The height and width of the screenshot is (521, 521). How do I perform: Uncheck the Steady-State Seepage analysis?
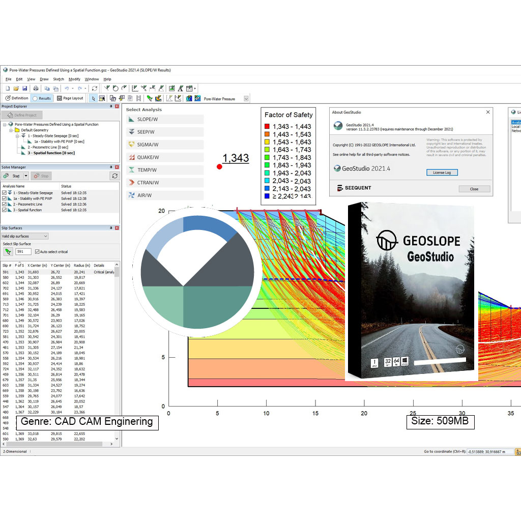[x=4, y=193]
